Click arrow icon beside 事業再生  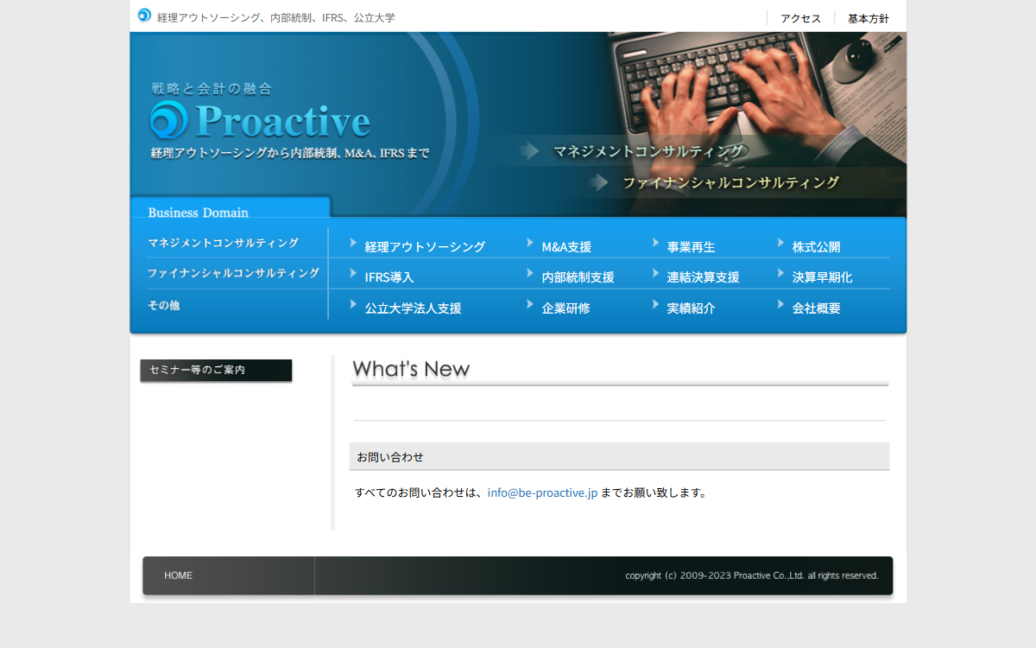click(655, 243)
